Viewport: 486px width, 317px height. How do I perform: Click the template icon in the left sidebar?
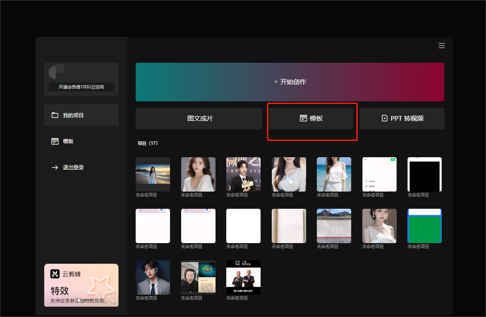point(55,141)
